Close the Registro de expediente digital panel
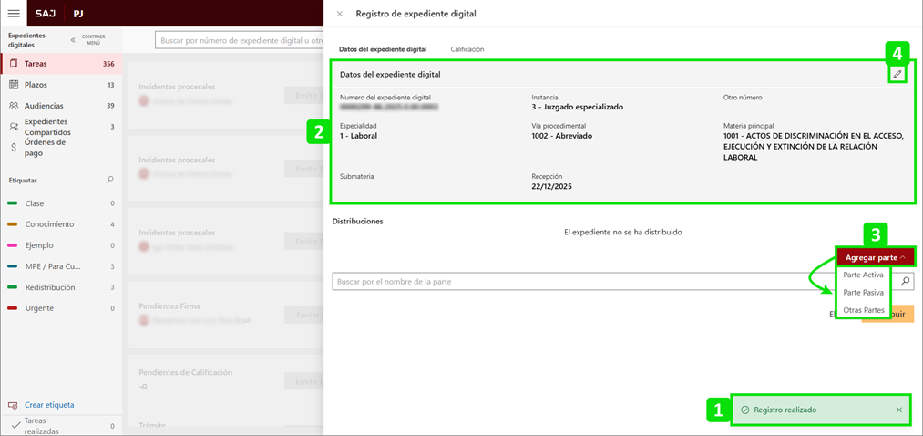The height and width of the screenshot is (436, 923). [340, 14]
